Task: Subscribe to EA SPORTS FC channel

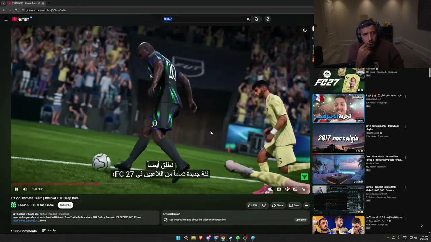Action: pos(65,205)
